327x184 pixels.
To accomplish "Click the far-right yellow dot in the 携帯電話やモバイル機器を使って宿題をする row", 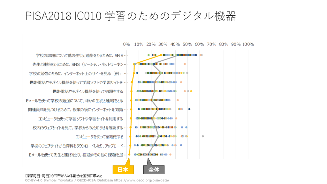I will pyautogui.click(x=191, y=91).
